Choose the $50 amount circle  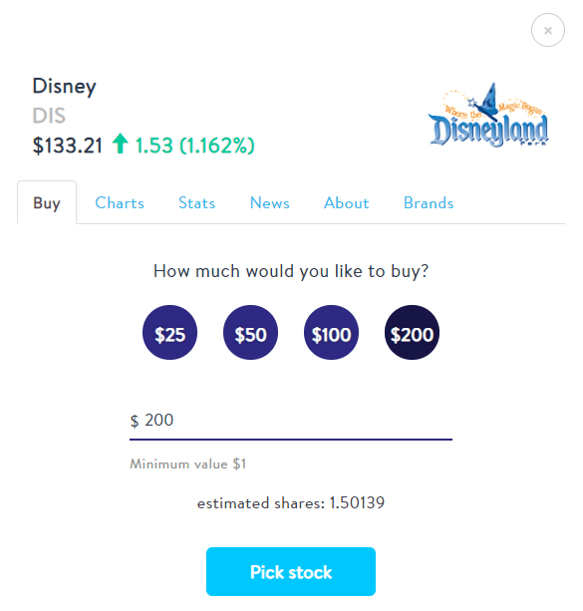tap(250, 332)
